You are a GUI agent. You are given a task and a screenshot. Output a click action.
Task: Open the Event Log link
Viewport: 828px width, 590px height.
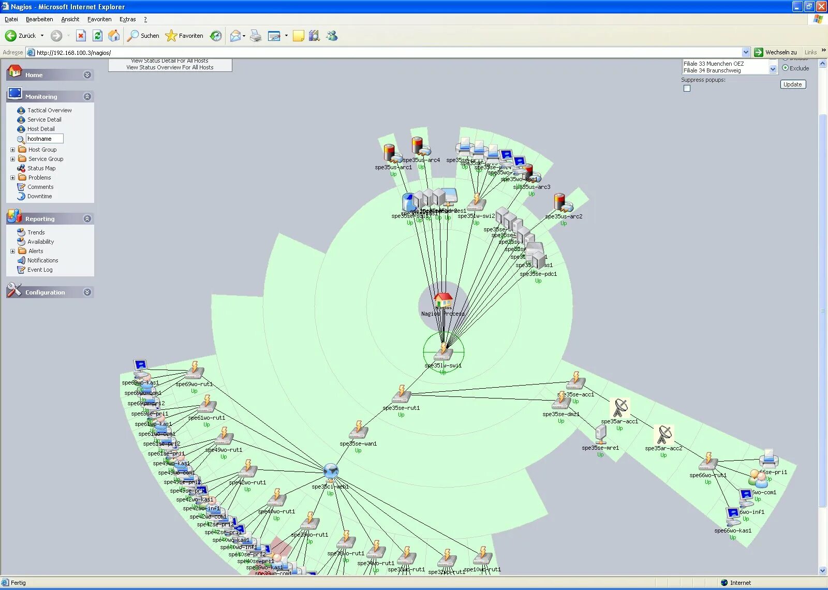pyautogui.click(x=40, y=270)
